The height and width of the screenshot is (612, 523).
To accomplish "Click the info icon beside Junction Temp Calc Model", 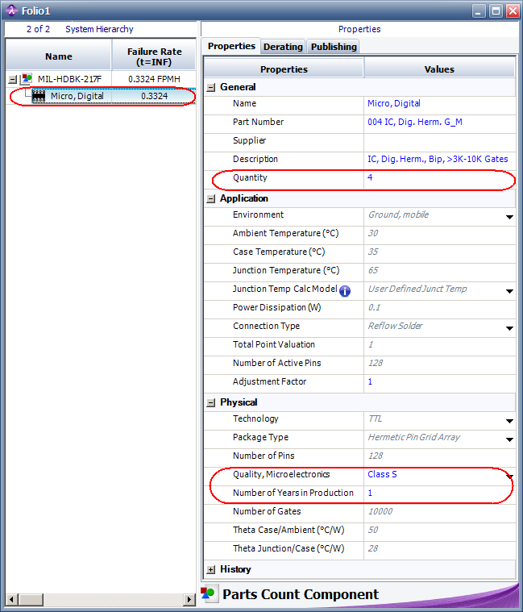I will point(345,290).
